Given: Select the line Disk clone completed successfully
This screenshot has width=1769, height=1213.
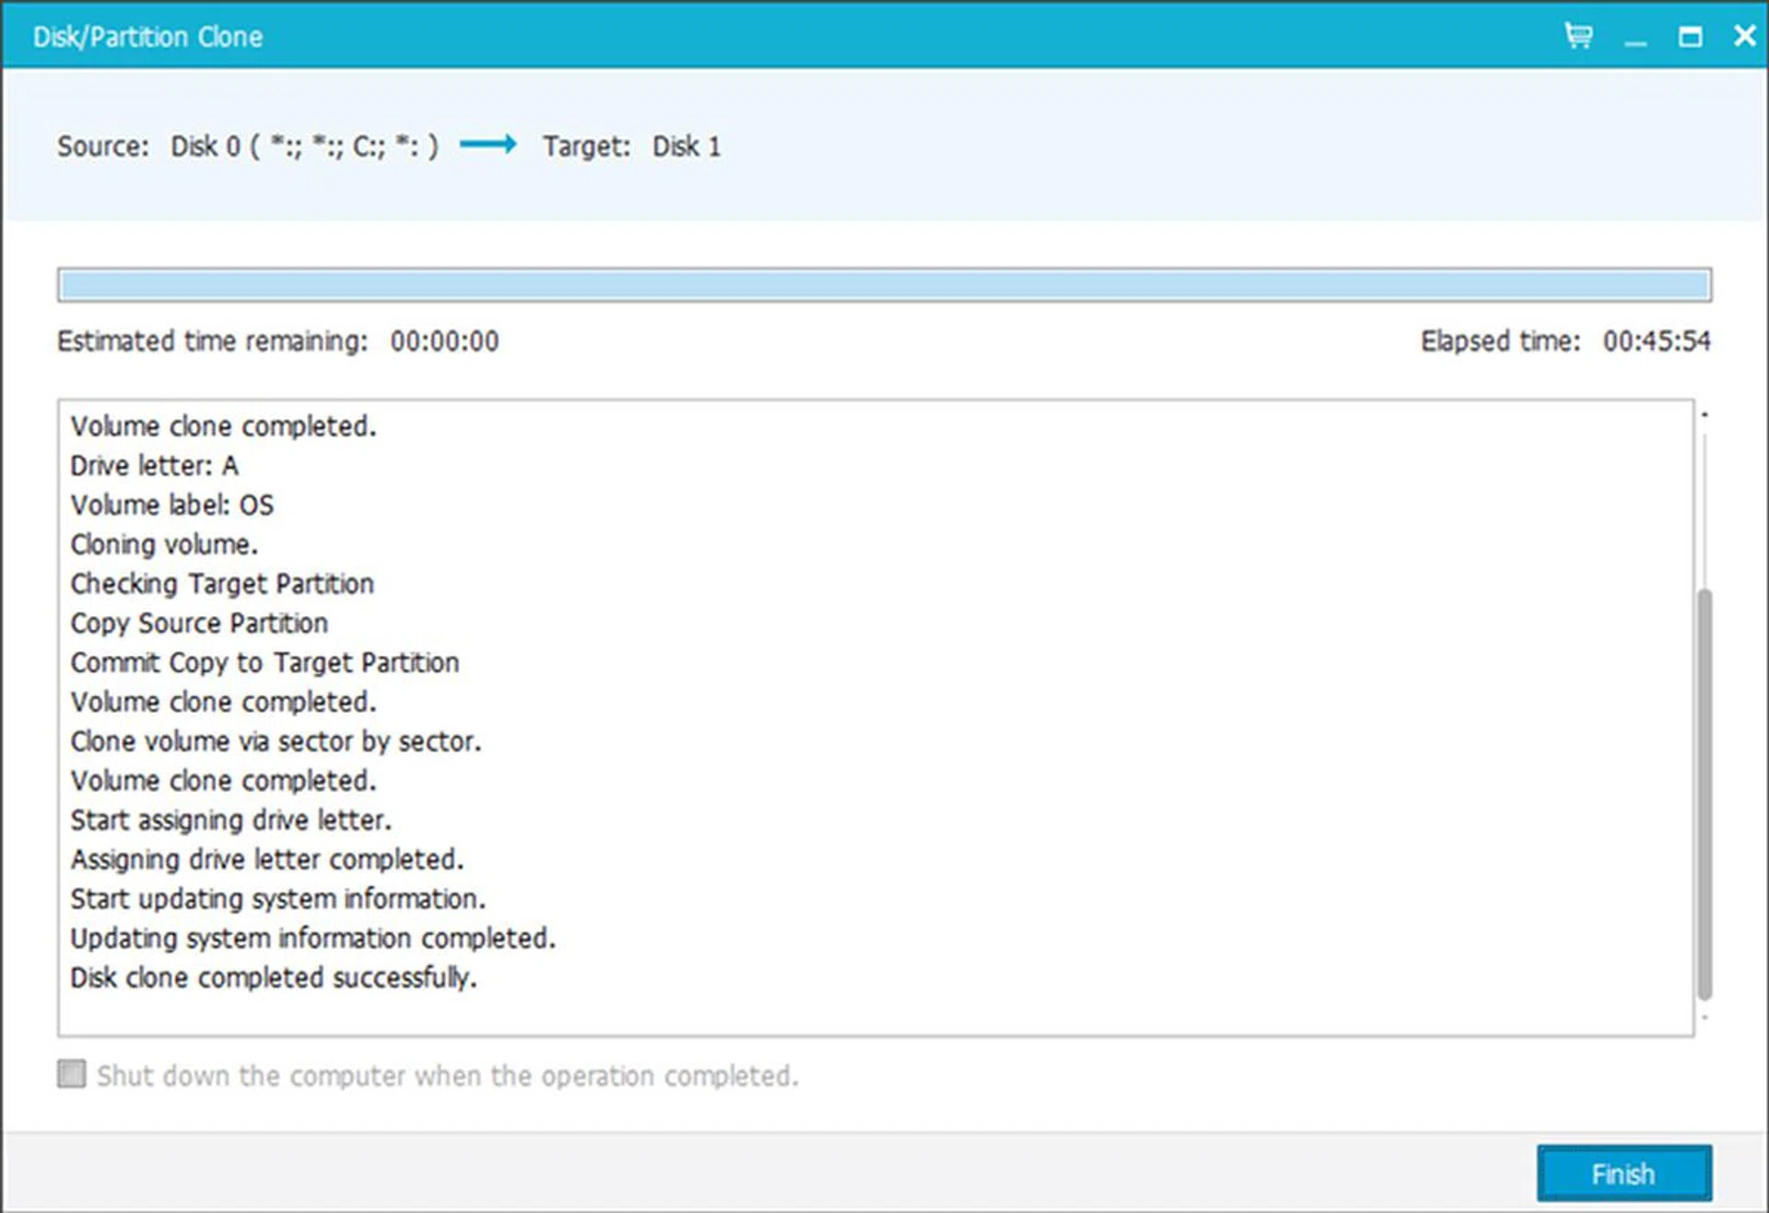Looking at the screenshot, I should click(274, 978).
